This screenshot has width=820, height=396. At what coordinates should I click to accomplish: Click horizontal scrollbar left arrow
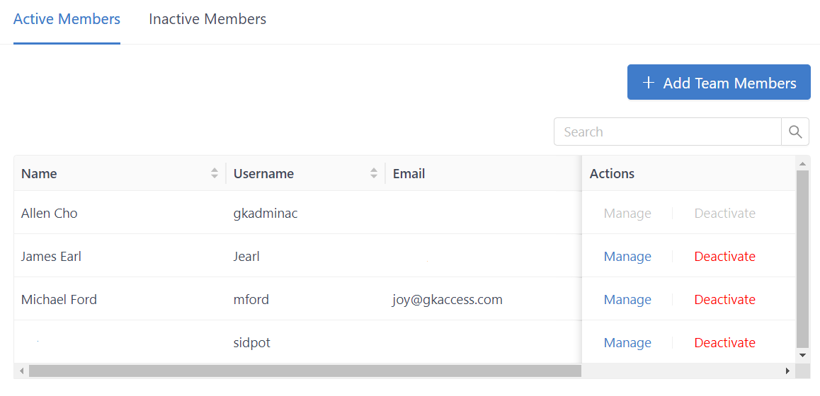click(x=21, y=371)
